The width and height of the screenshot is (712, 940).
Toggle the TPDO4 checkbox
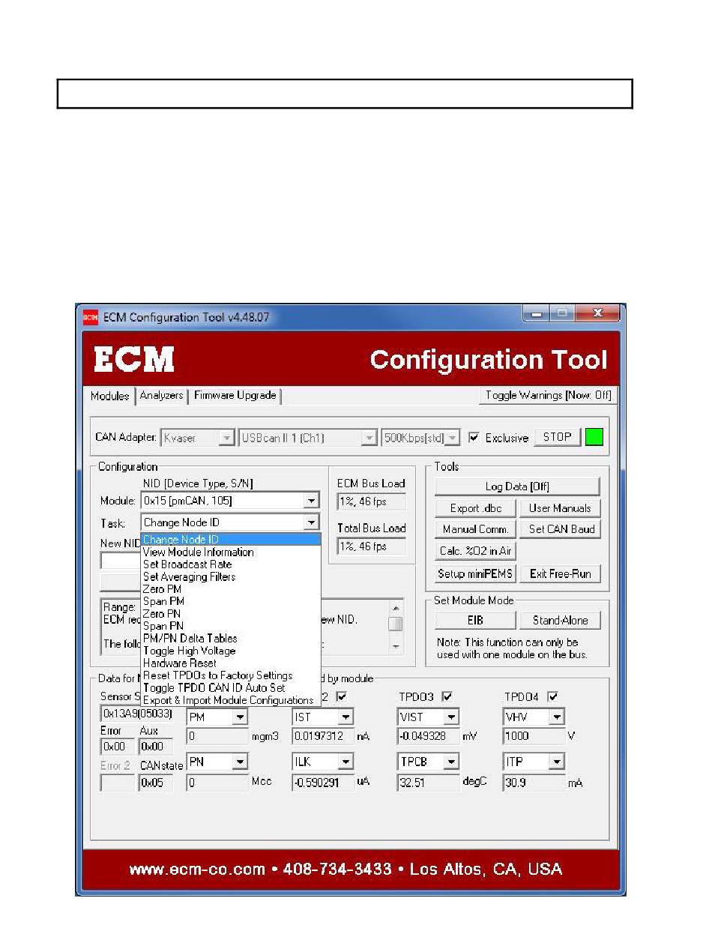[x=553, y=696]
